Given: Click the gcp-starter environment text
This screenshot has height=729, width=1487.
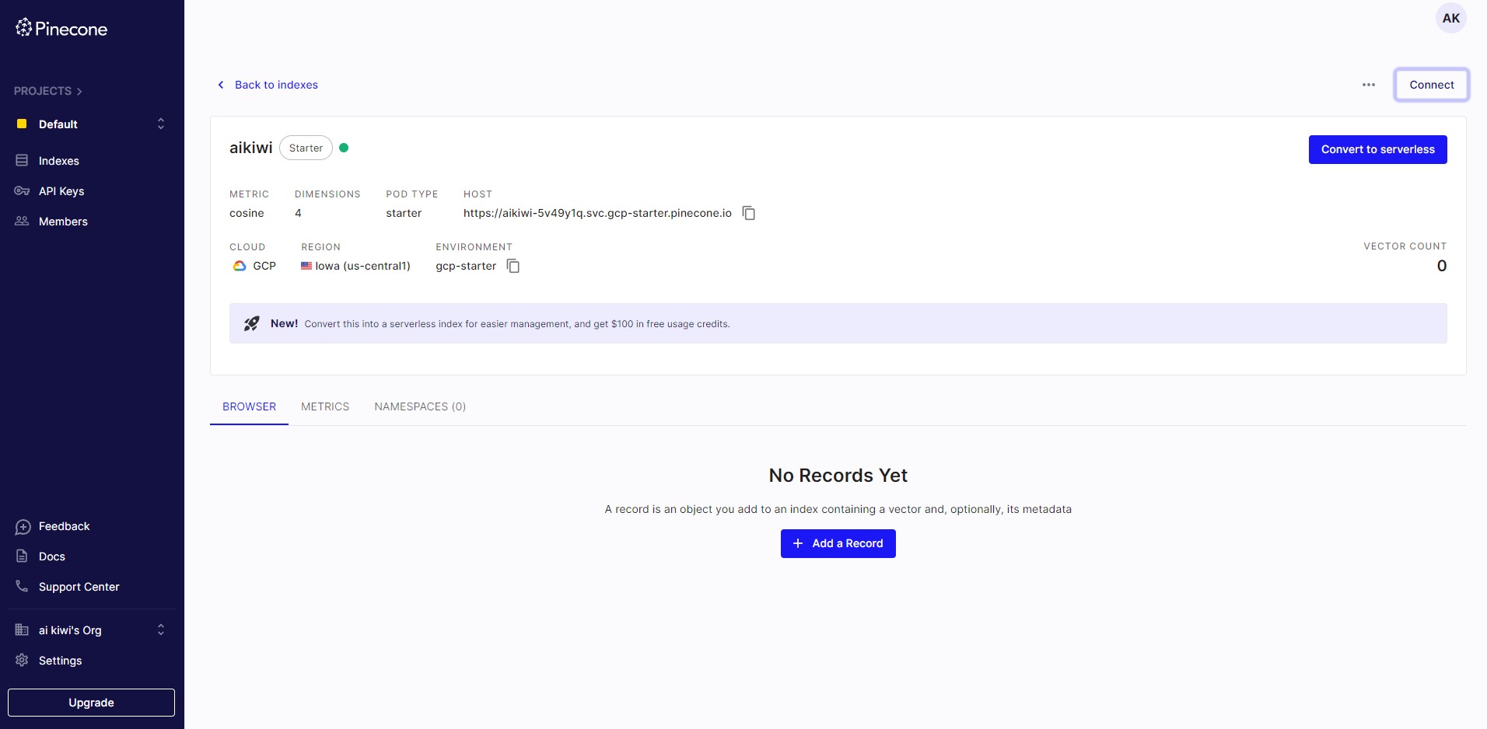Looking at the screenshot, I should (x=466, y=266).
